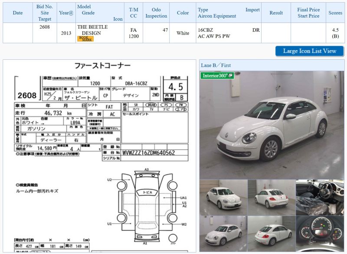Viewport: 347px width, 254px height.
Task: Open the rear-quarter top view thumbnail
Action: tap(272, 234)
